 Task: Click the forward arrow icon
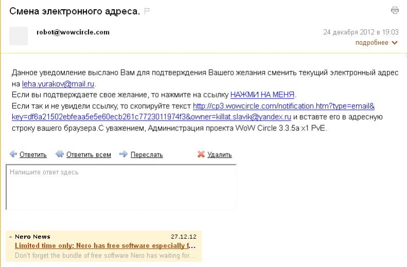[123, 154]
